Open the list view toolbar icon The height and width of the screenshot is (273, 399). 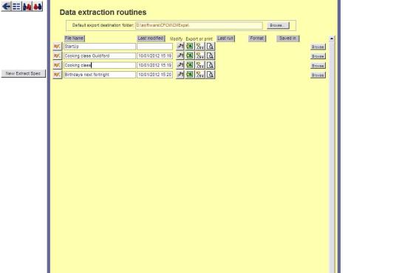click(x=16, y=7)
